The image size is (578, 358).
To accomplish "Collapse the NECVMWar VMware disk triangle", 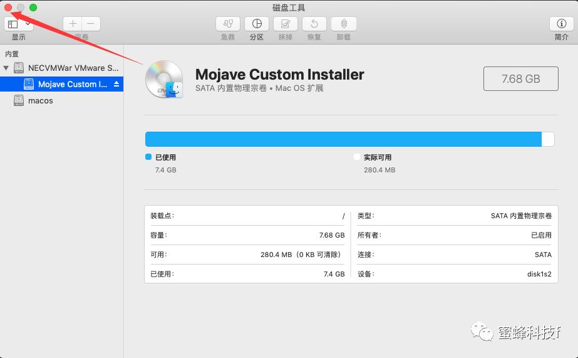I will tap(6, 68).
